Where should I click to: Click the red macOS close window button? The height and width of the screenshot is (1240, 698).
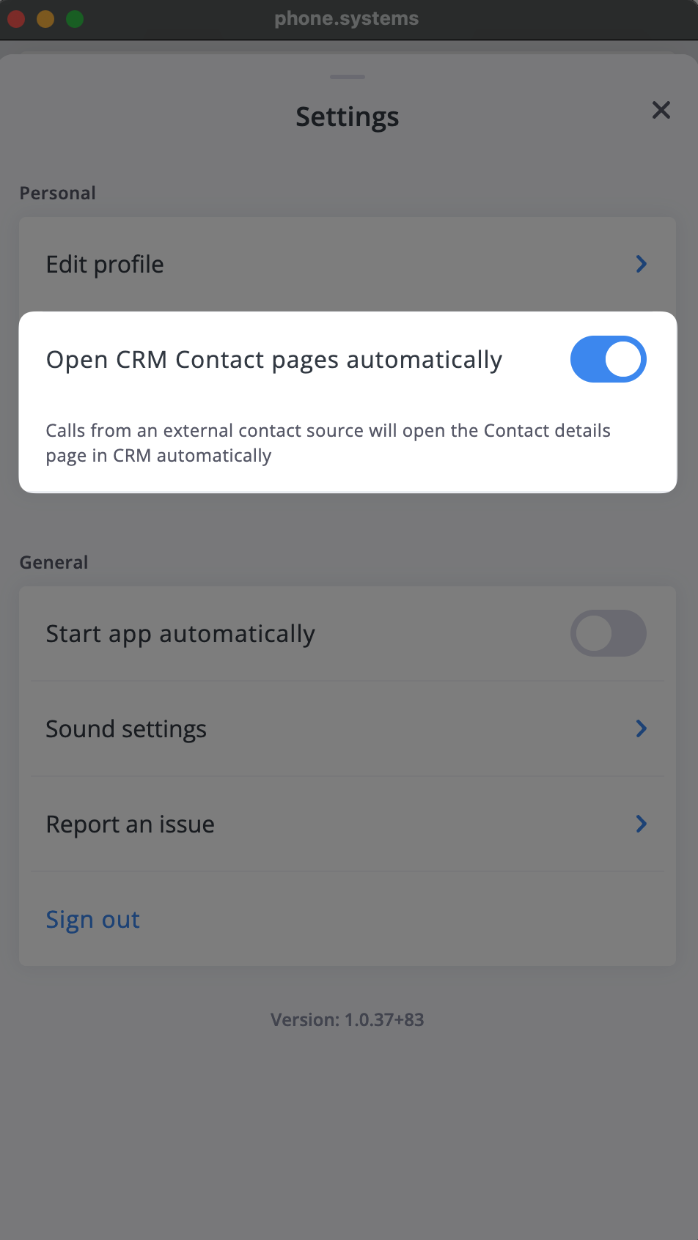(16, 19)
